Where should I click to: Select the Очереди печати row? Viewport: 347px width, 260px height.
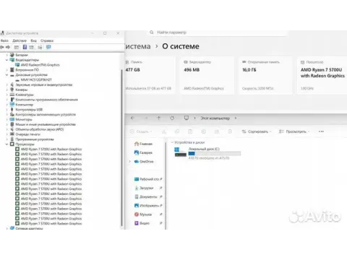pyautogui.click(x=25, y=134)
